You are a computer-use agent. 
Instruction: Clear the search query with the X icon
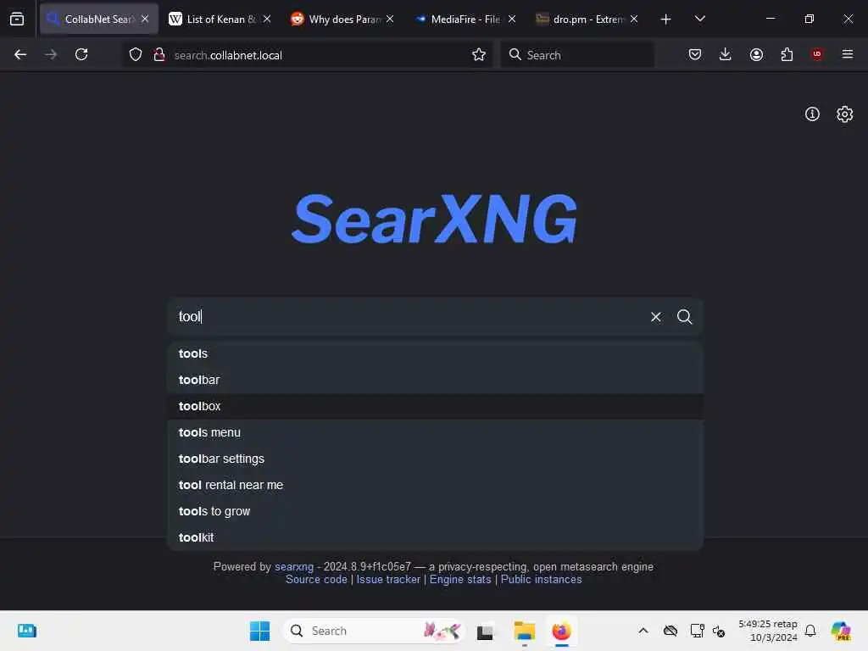coord(655,317)
